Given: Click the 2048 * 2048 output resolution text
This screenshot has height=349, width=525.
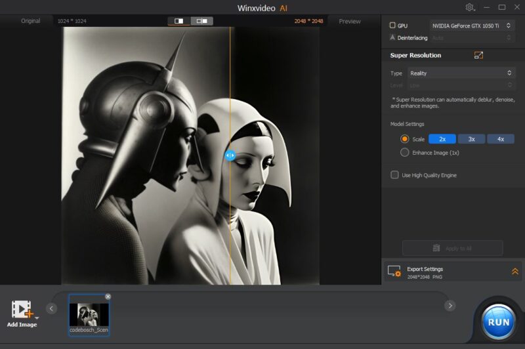Looking at the screenshot, I should click(308, 21).
